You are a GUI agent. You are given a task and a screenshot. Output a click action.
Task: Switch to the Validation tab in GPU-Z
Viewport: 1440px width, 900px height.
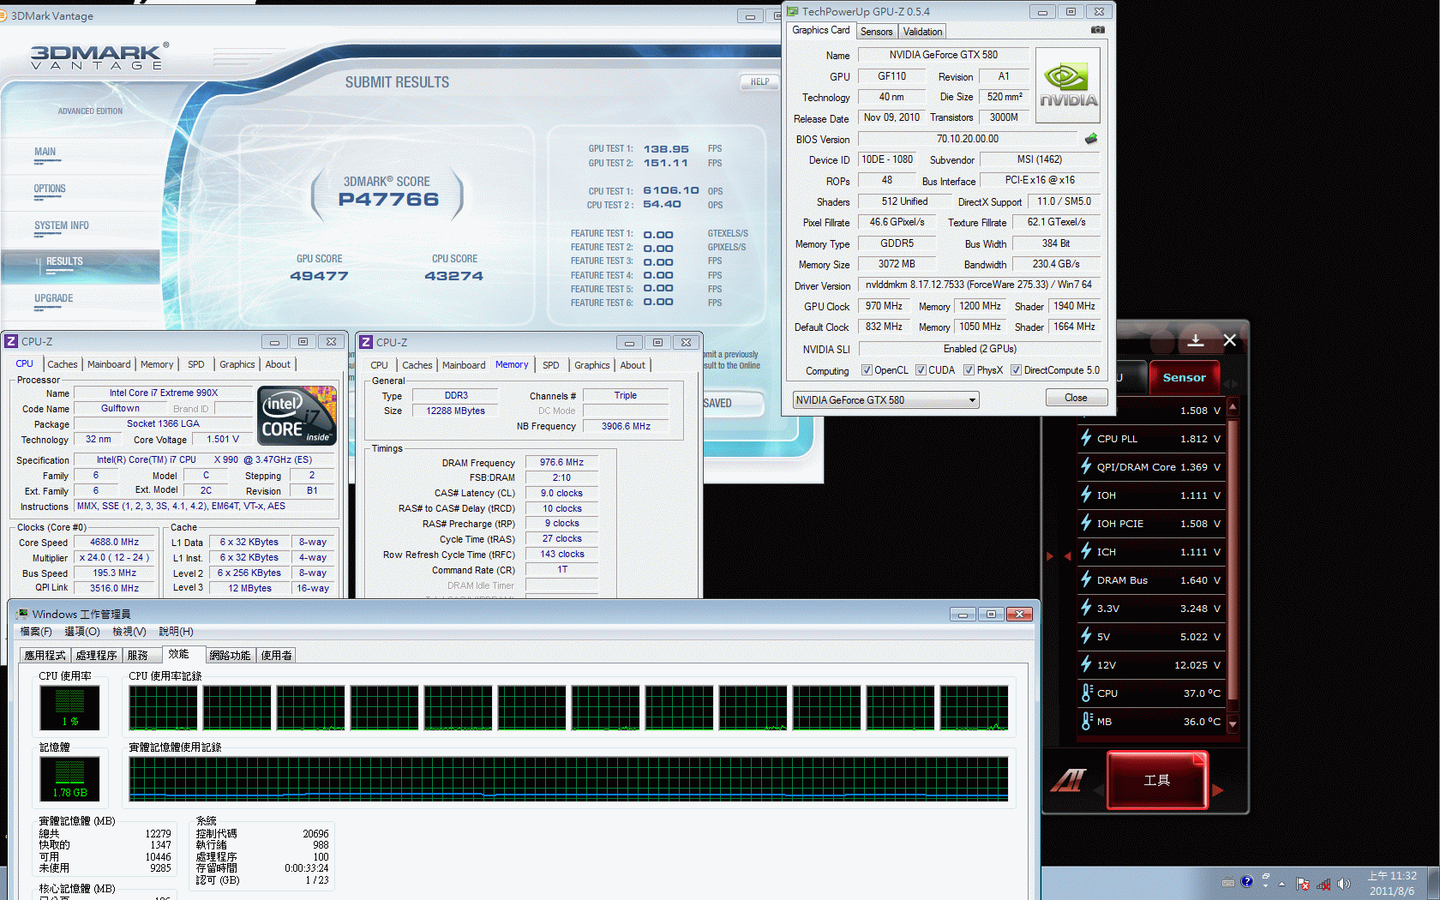click(922, 32)
